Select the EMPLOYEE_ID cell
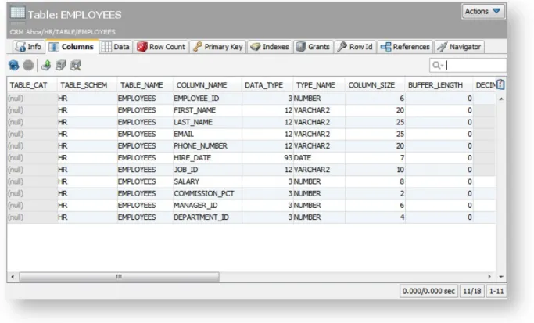 [x=207, y=99]
